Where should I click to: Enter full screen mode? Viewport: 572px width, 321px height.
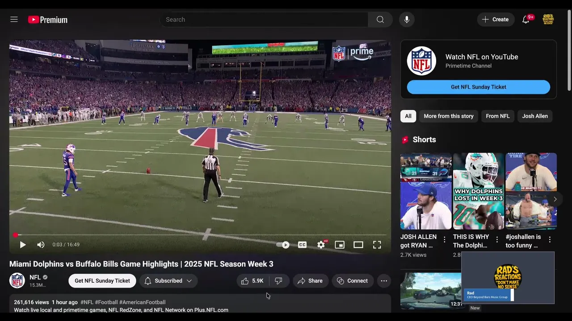[x=377, y=245]
